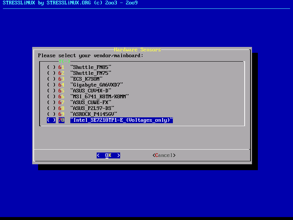Select radio button for Shuttle_FN85

tap(51, 67)
